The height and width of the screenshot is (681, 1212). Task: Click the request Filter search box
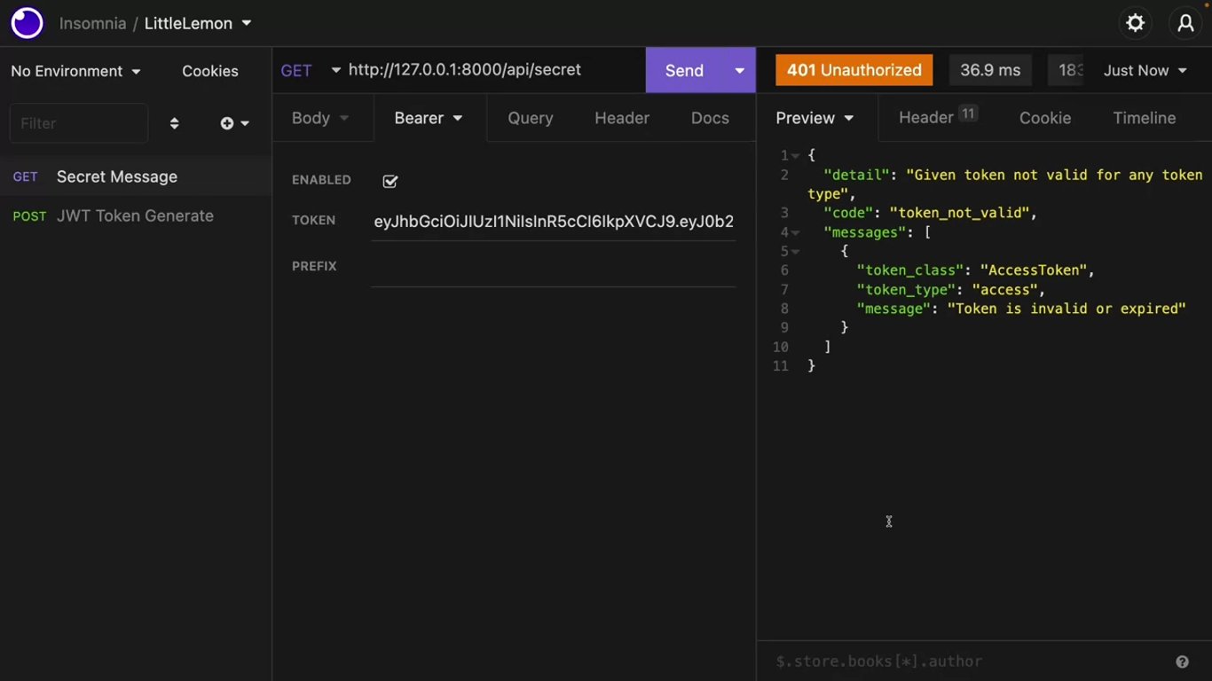click(78, 123)
